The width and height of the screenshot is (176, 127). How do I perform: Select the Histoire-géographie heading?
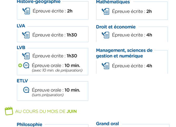point(39,2)
